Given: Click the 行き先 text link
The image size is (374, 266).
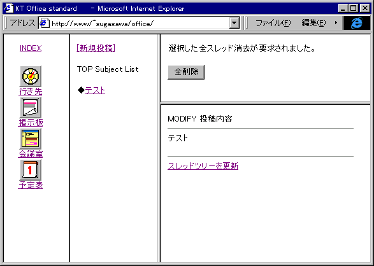Looking at the screenshot, I should pos(31,92).
